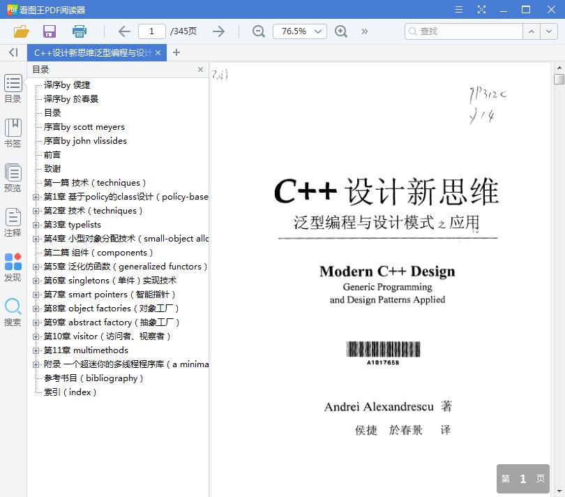This screenshot has width=565, height=497.
Task: Open the 书签 bookmarks panel
Action: [x=13, y=133]
